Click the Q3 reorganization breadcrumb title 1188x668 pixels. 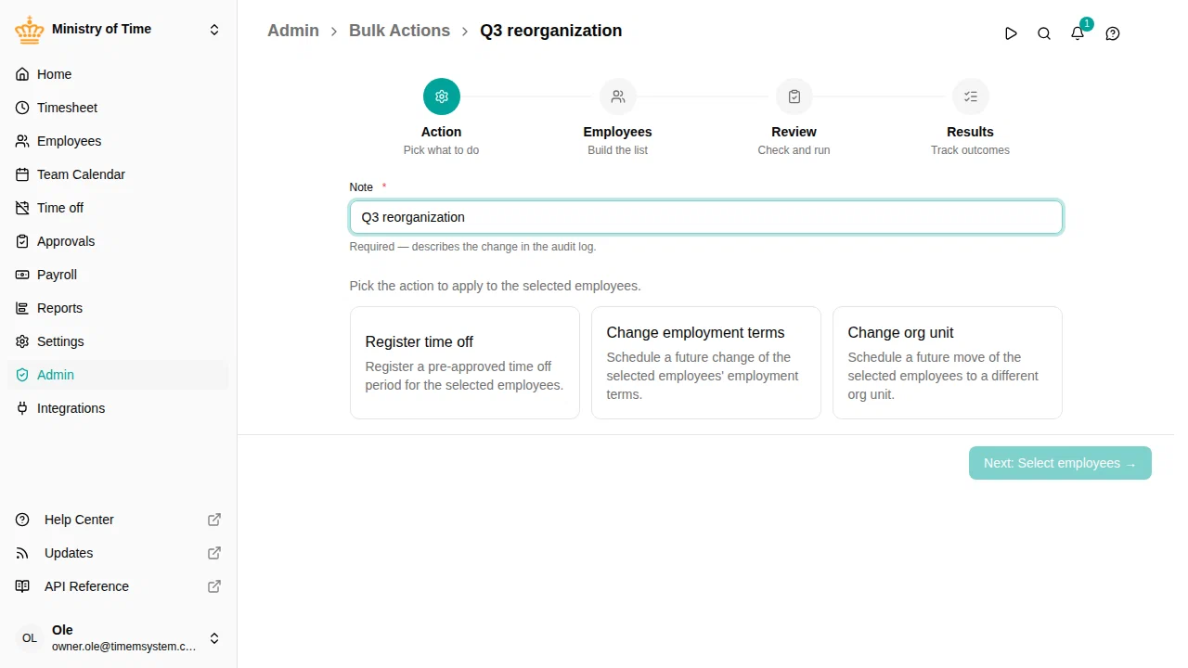[551, 31]
